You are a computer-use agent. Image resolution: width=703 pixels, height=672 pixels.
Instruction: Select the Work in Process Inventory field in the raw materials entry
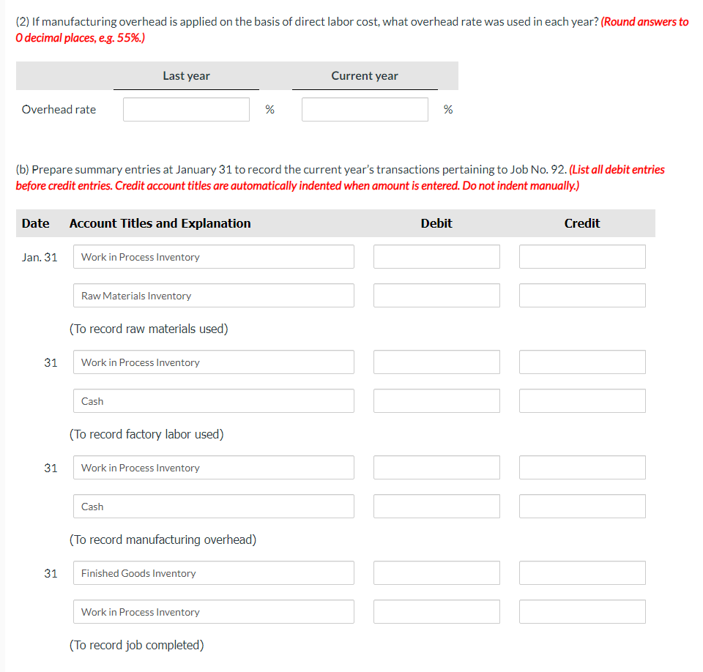[x=213, y=256]
